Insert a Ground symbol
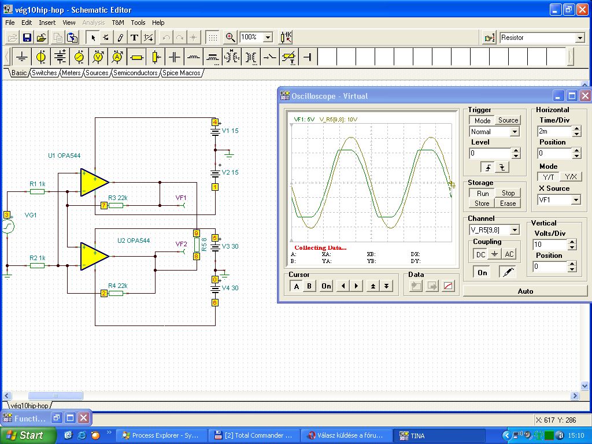Viewport: 592px width, 444px height. coord(22,57)
